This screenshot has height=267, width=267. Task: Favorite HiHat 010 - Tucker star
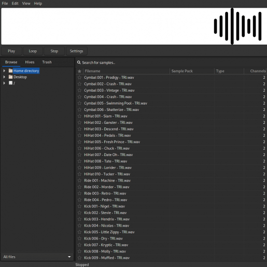(79, 174)
